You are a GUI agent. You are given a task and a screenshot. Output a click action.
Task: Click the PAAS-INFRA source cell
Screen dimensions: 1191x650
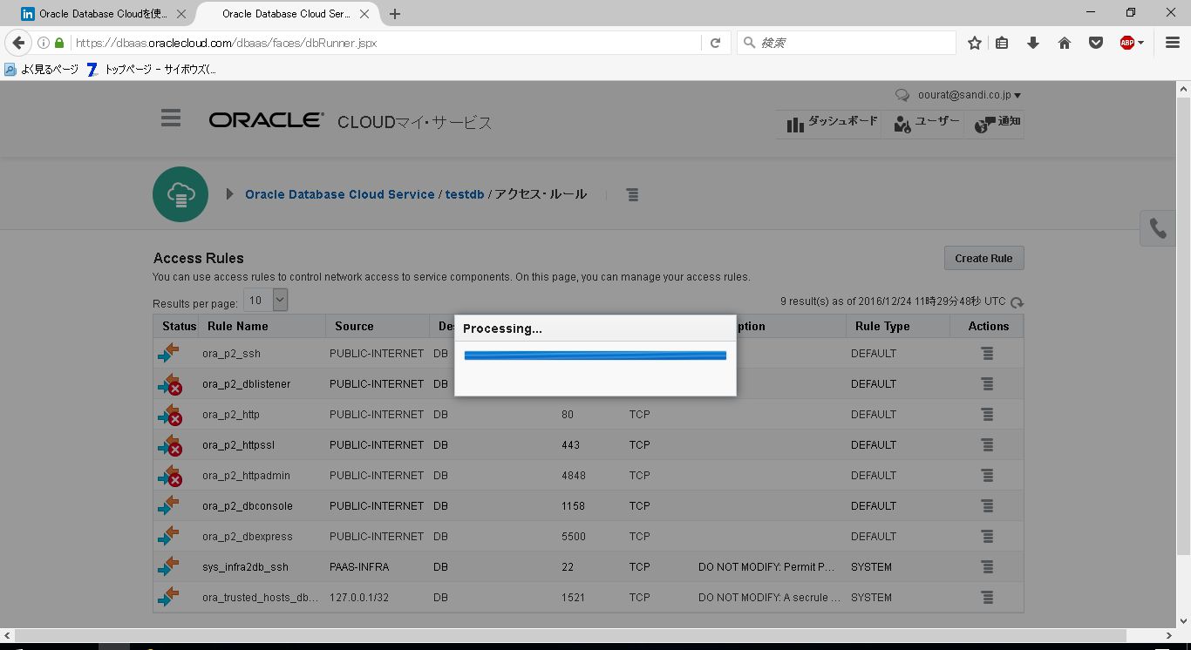[359, 567]
